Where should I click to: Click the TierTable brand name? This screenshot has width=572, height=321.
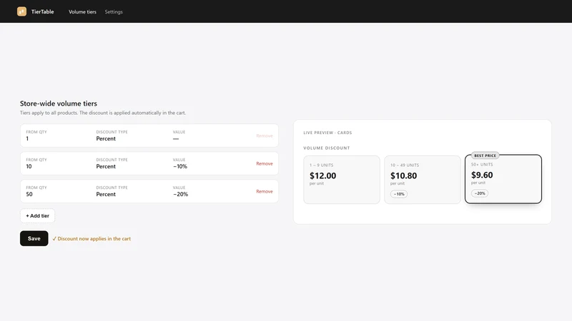tap(42, 11)
